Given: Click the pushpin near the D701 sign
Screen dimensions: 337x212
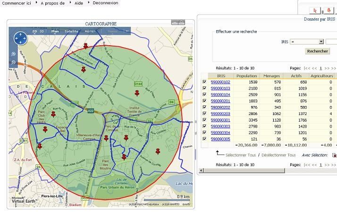Looking at the screenshot, I should (x=40, y=147).
